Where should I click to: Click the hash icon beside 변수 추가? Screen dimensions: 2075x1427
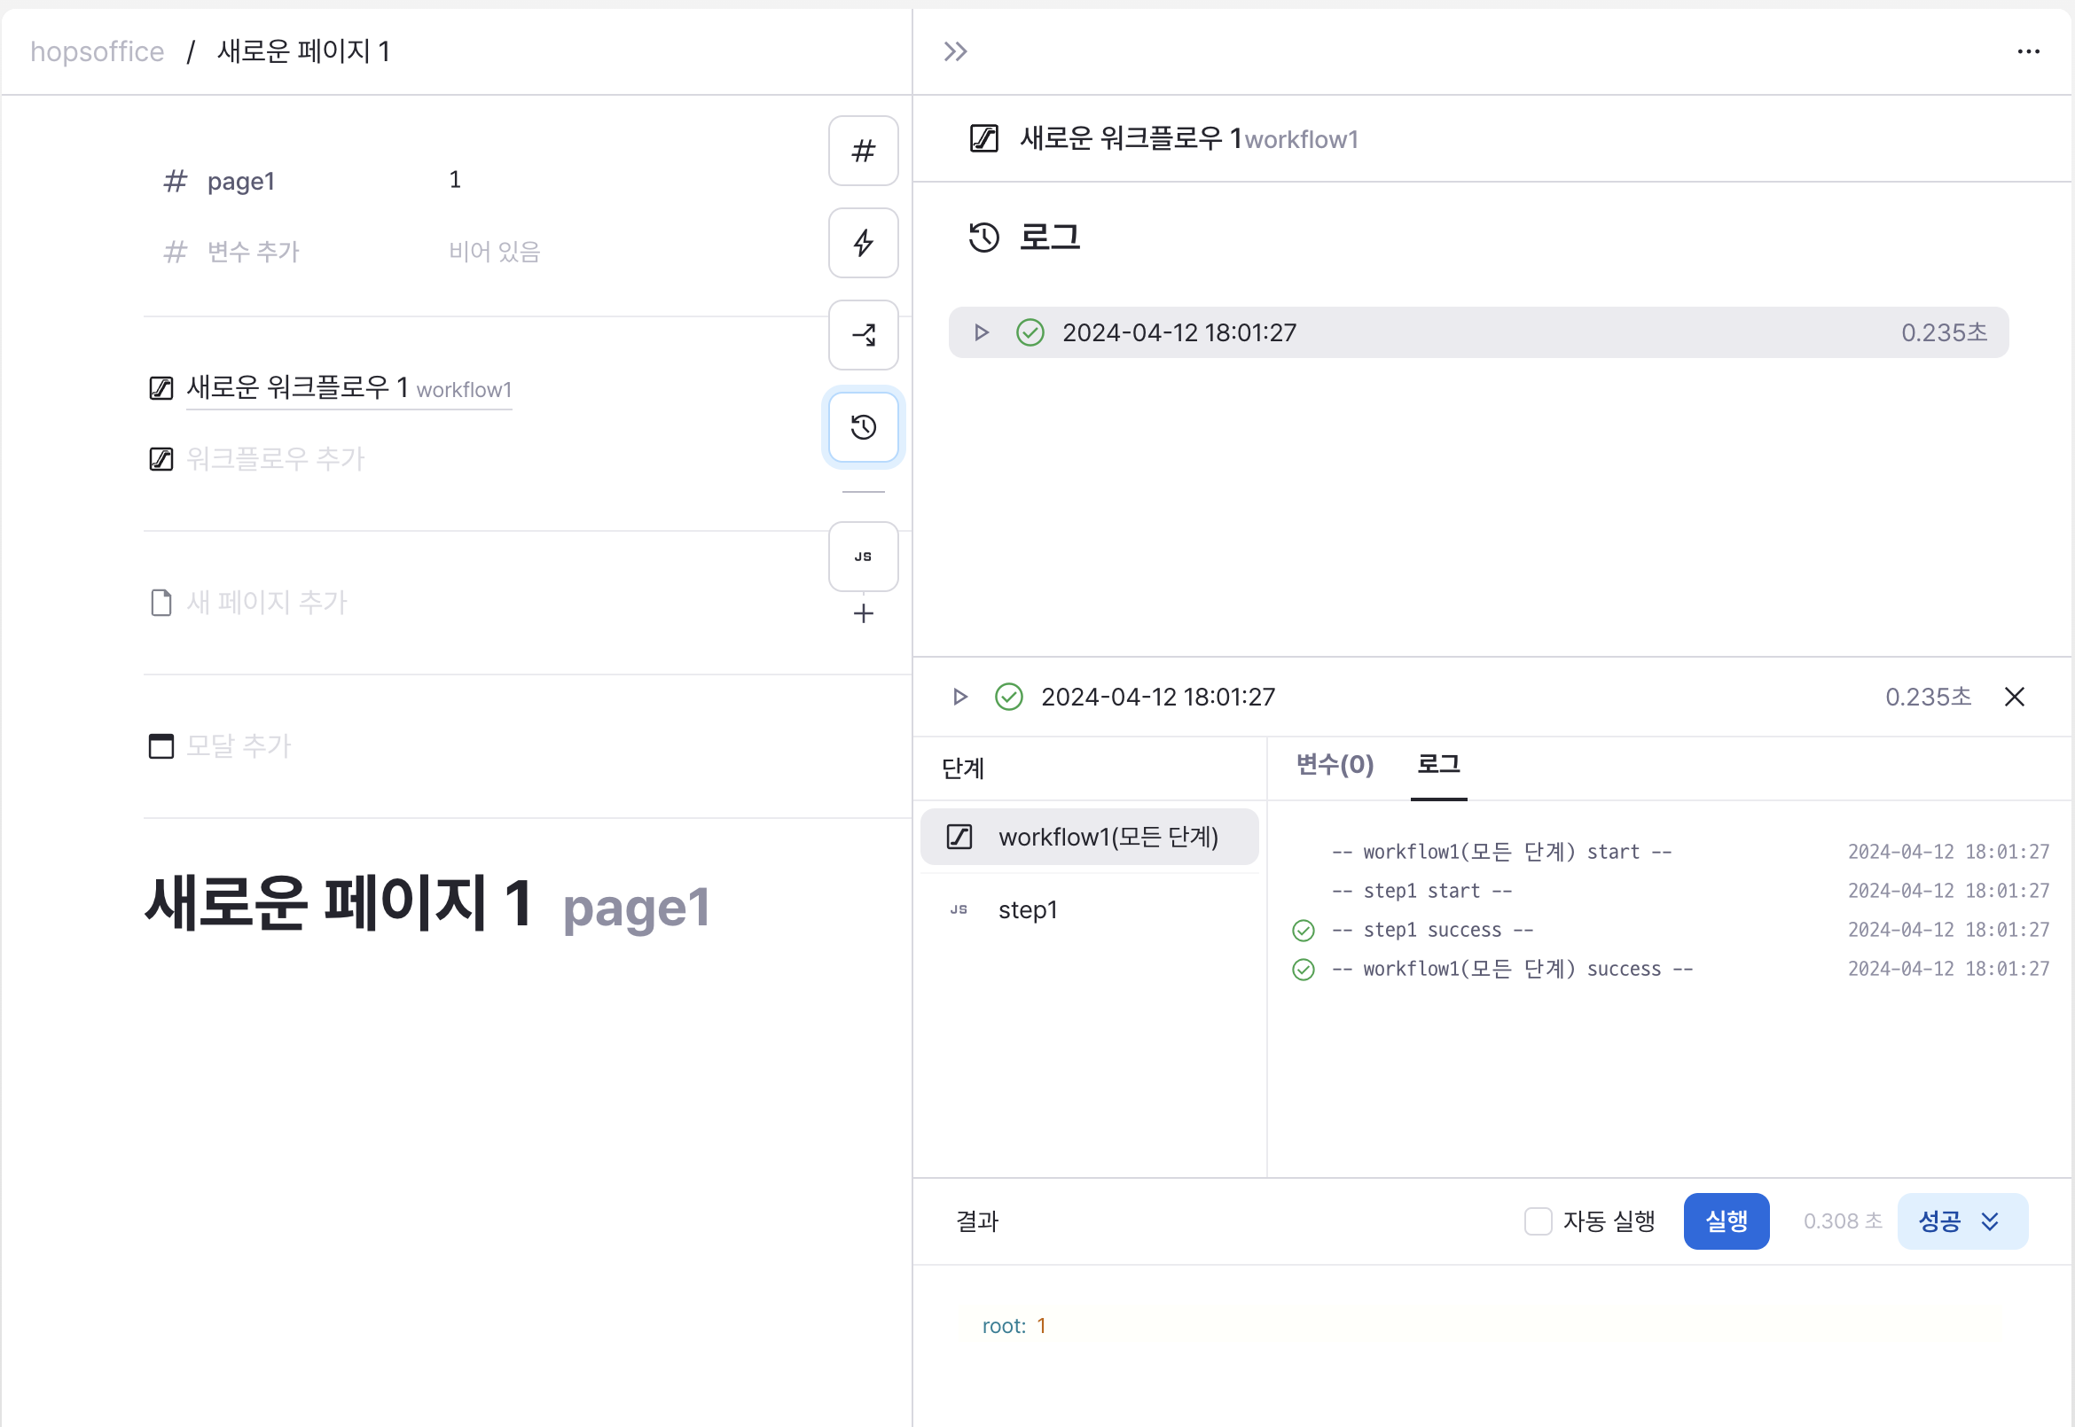coord(176,252)
